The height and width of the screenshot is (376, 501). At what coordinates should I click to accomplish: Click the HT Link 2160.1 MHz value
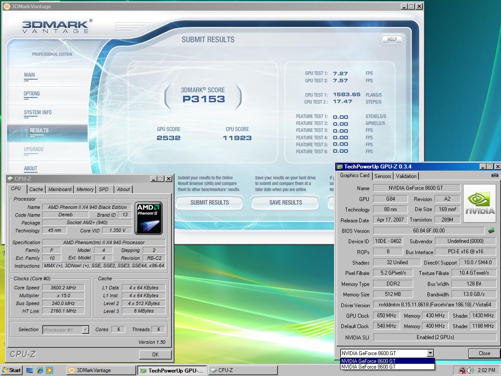(x=63, y=311)
